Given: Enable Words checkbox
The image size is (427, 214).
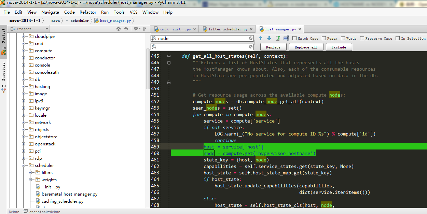Looking at the screenshot, I should tap(343, 38).
